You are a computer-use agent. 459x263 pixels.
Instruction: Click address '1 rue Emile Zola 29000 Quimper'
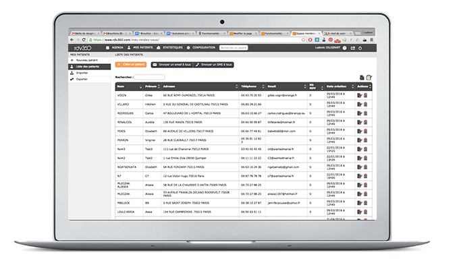click(185, 158)
